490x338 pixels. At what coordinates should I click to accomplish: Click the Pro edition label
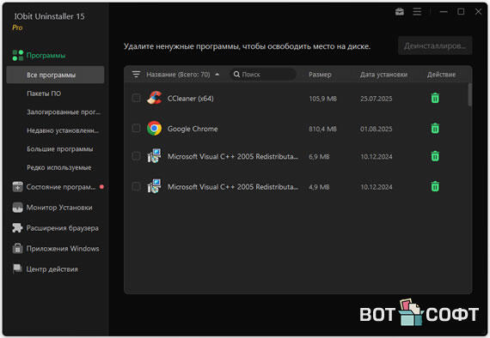point(17,27)
